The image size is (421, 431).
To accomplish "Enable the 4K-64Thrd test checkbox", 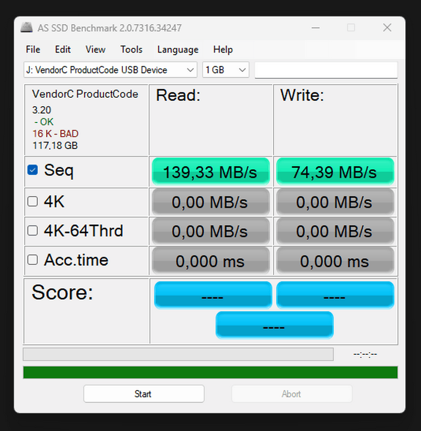I will point(33,230).
